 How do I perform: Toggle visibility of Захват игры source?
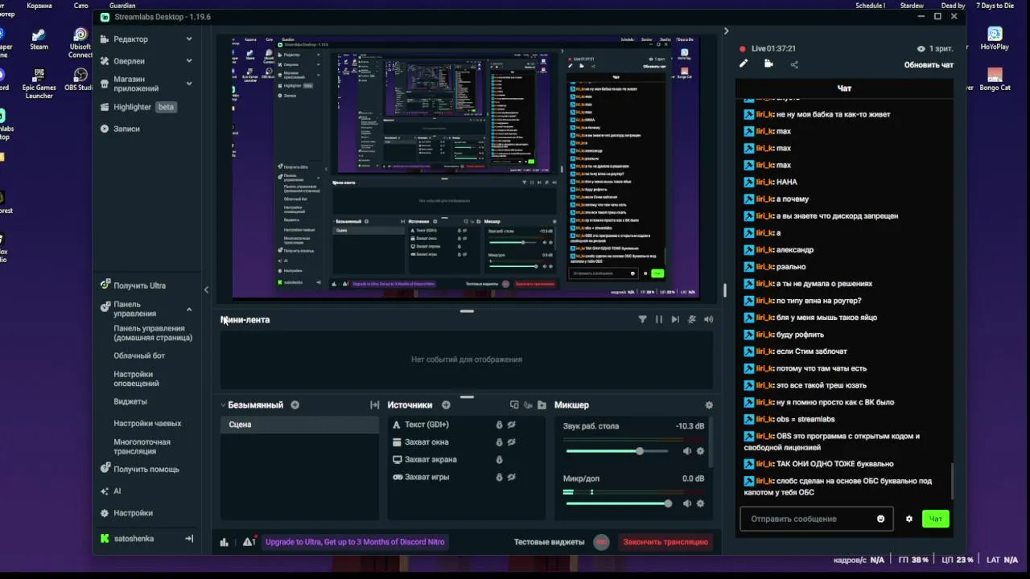(511, 477)
